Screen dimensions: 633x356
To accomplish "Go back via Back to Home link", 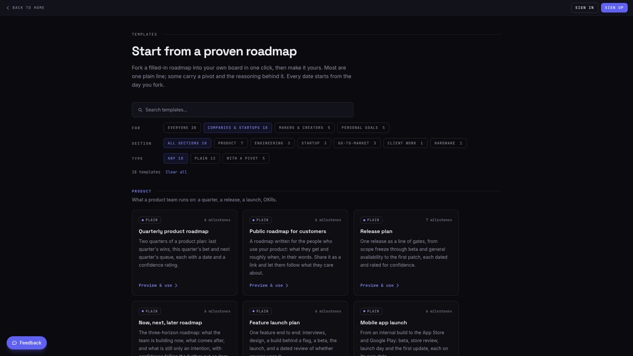I will (25, 8).
